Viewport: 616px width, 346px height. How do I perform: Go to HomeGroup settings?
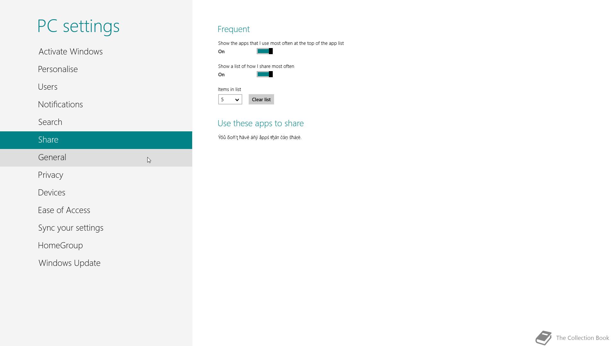[x=60, y=245]
